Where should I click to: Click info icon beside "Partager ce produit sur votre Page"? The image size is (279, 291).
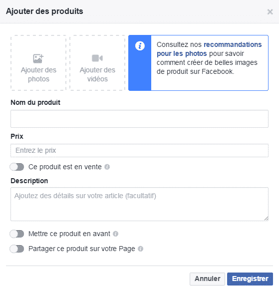(141, 249)
